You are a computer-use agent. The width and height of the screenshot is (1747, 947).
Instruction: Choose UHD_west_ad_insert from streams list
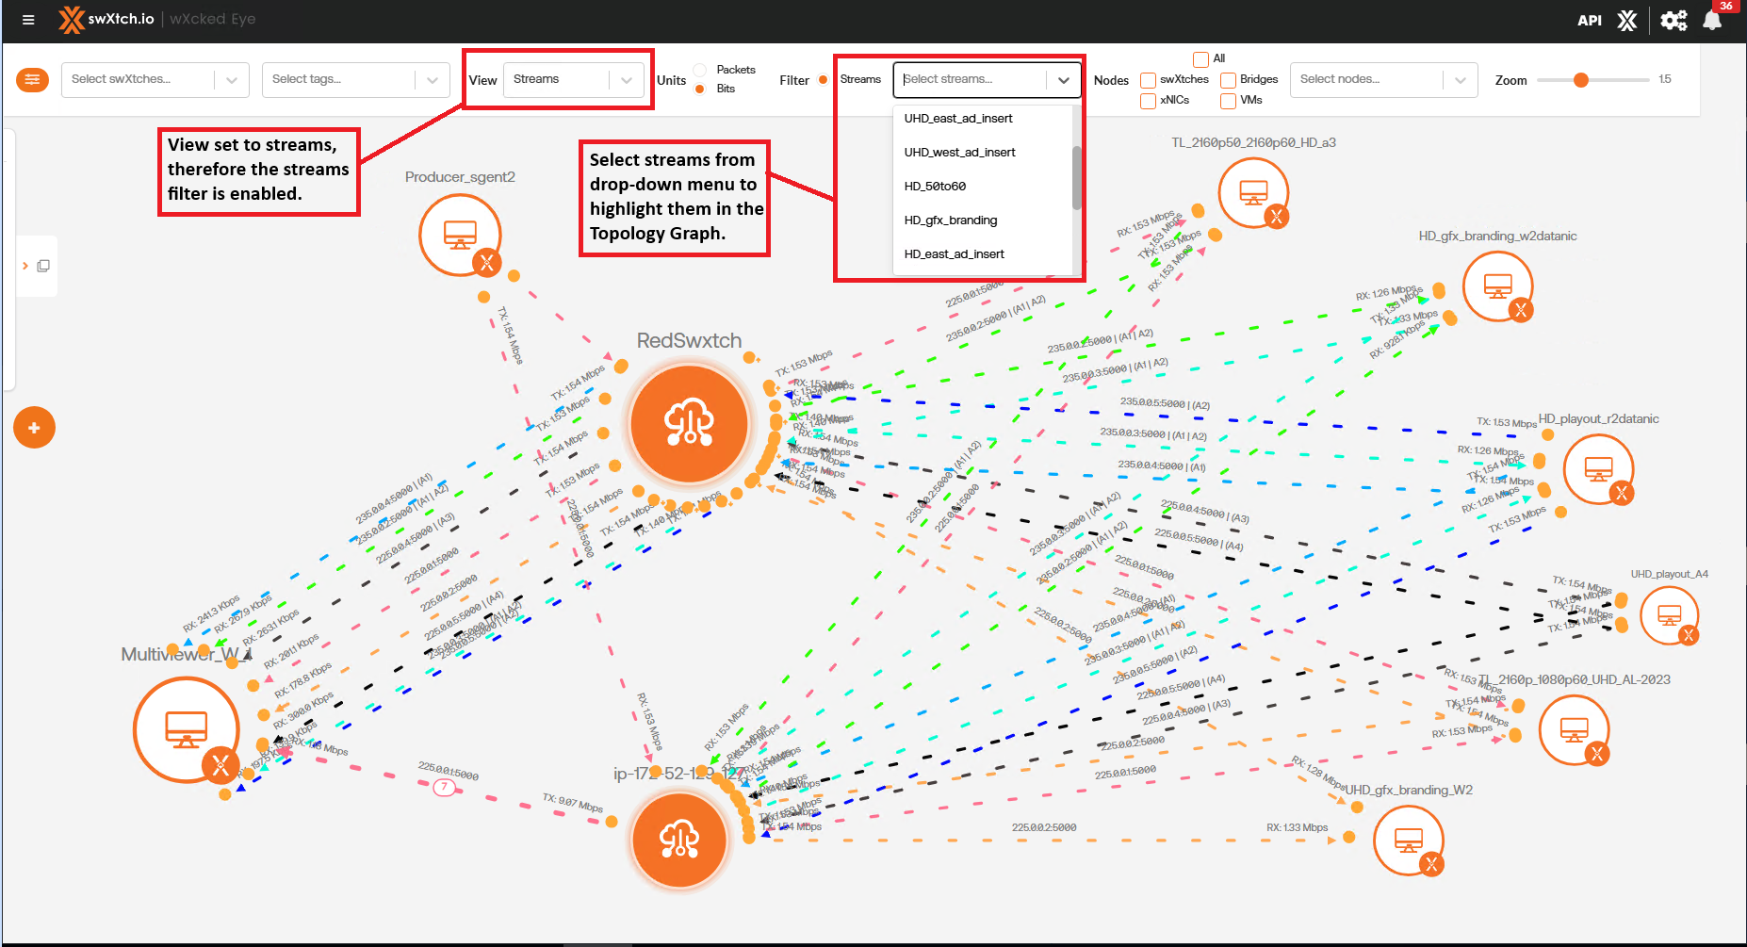coord(959,153)
